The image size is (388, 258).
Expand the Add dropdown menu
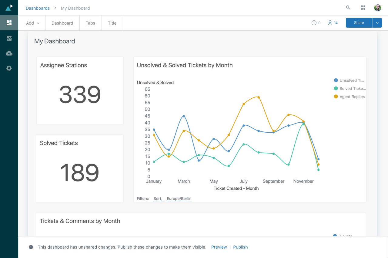click(33, 23)
